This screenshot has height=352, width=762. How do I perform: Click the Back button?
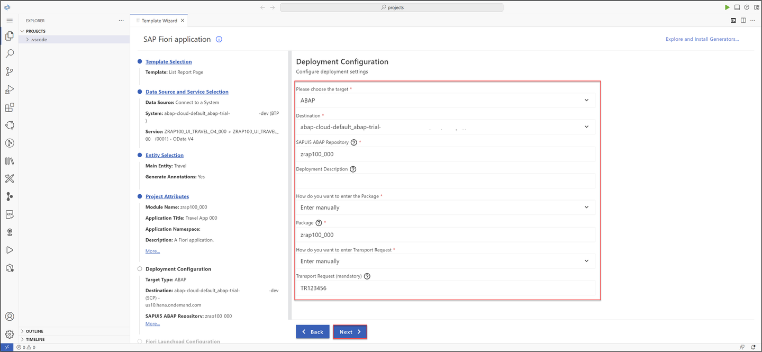pyautogui.click(x=313, y=332)
